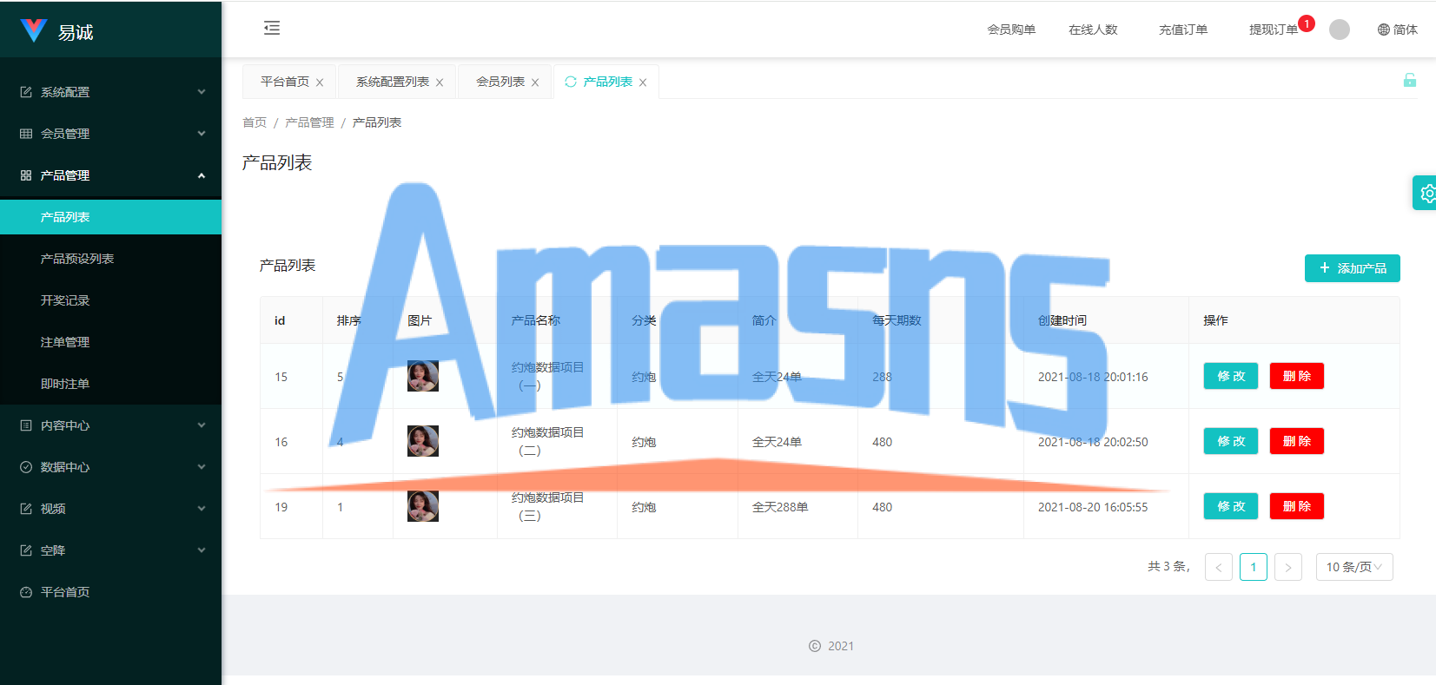Open product image thumbnail for id 19

[x=423, y=506]
